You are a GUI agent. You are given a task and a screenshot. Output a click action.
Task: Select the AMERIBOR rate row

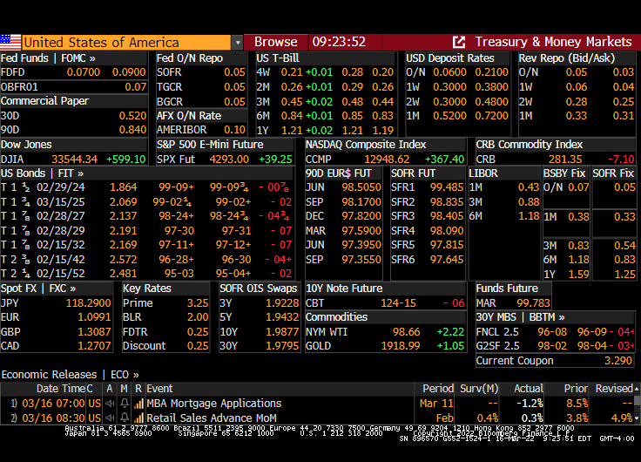click(201, 130)
